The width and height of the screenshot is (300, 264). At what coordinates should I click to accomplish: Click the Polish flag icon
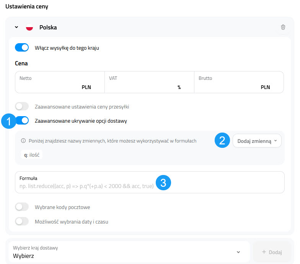[29, 28]
